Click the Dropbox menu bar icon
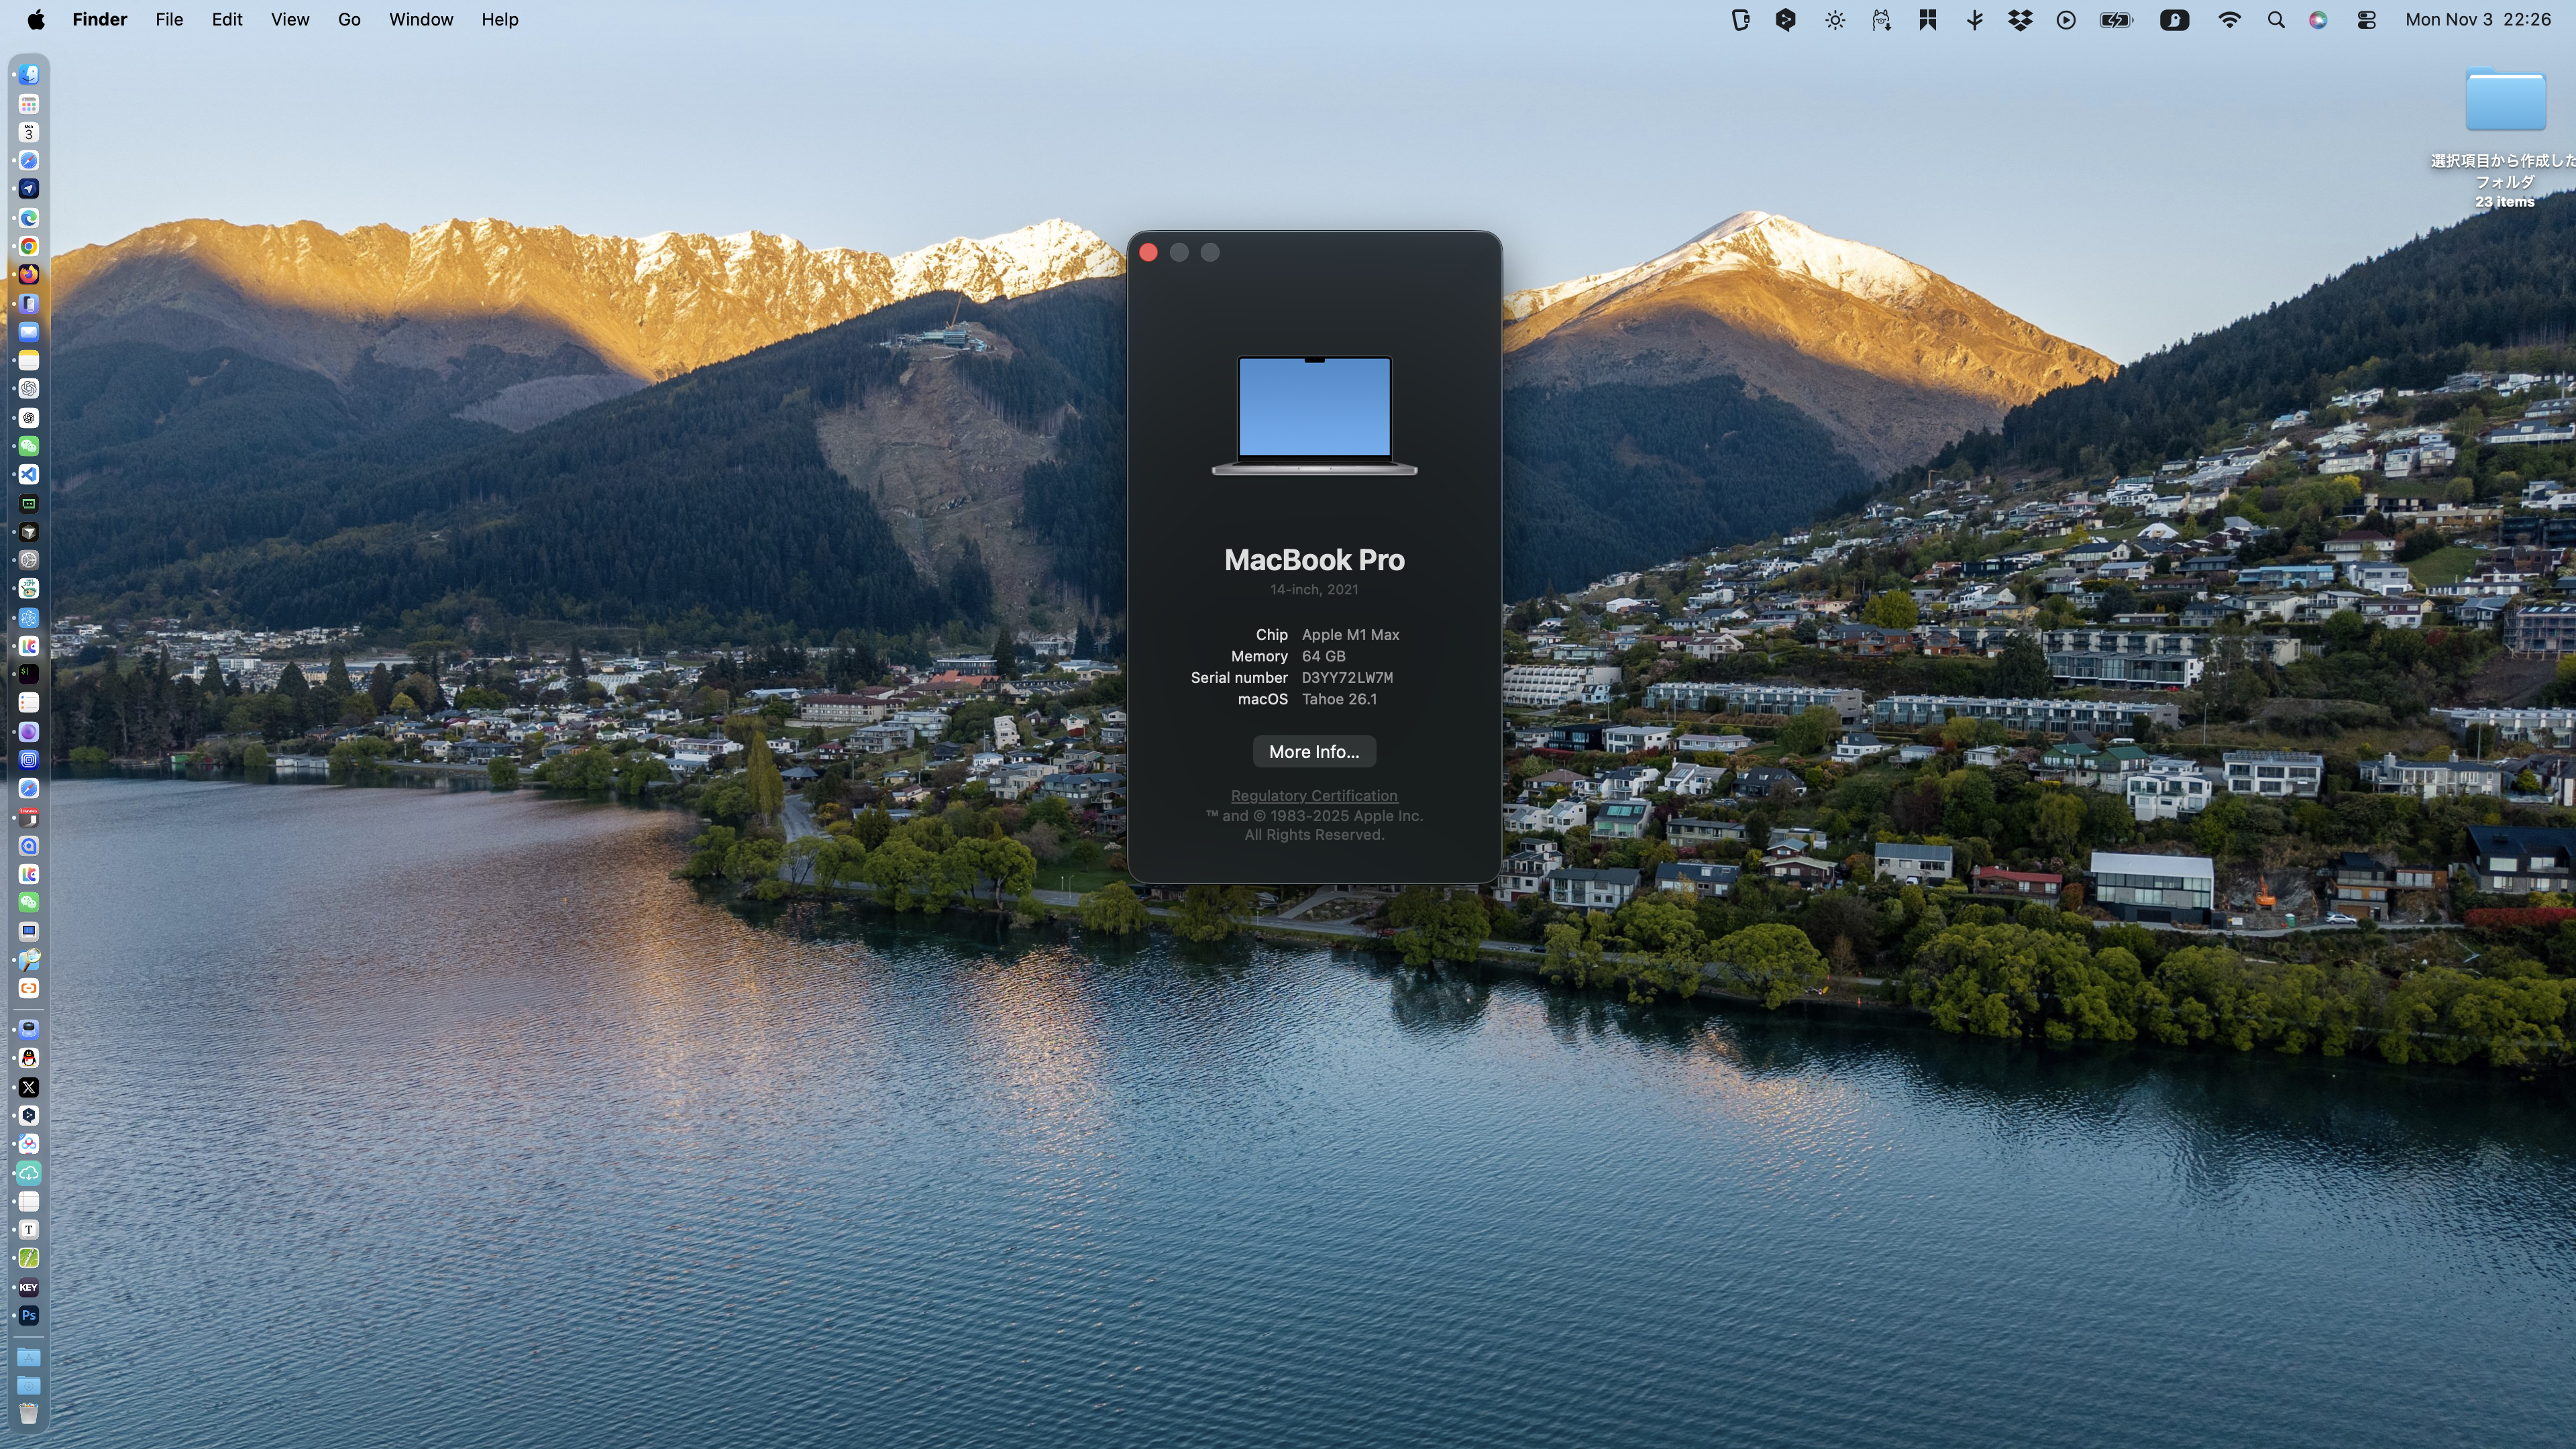The height and width of the screenshot is (1449, 2576). (2020, 20)
